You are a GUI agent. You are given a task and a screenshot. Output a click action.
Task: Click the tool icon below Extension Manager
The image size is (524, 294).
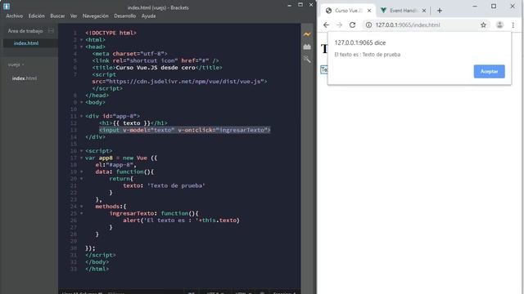click(307, 60)
